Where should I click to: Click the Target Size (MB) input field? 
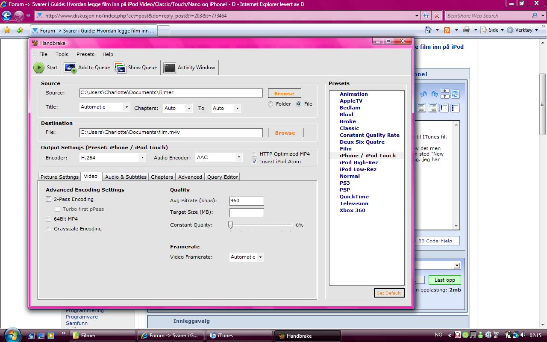[x=247, y=212]
